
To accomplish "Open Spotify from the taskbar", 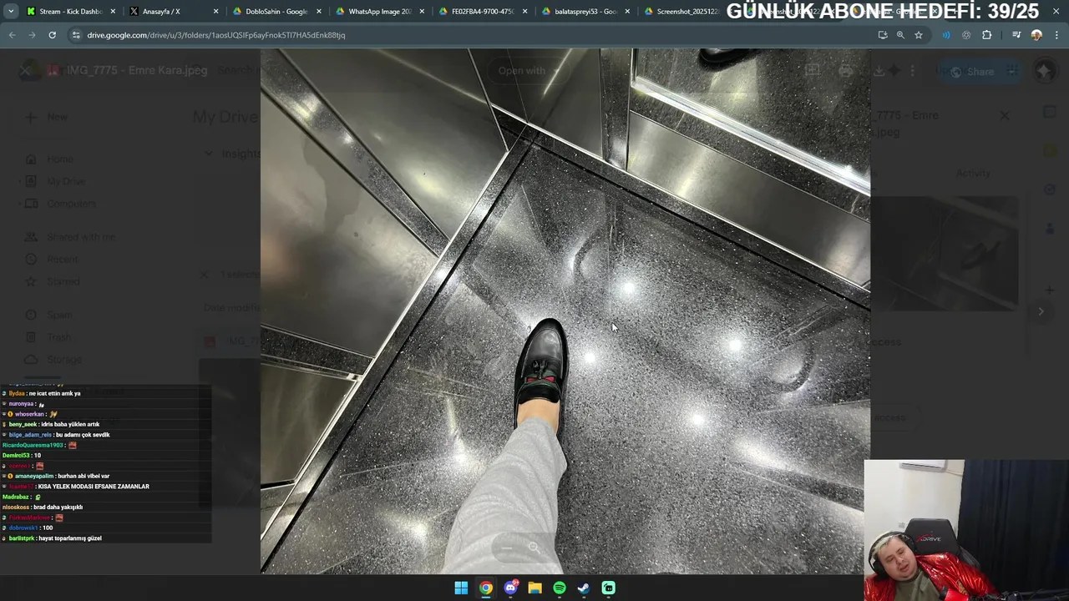I will (560, 588).
